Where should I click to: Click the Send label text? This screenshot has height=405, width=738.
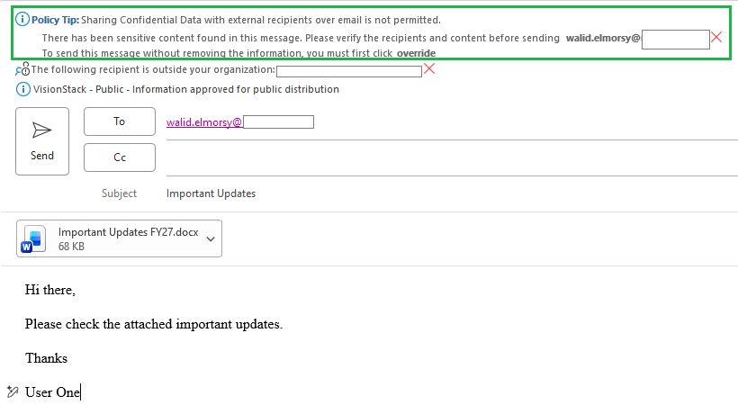(x=42, y=156)
